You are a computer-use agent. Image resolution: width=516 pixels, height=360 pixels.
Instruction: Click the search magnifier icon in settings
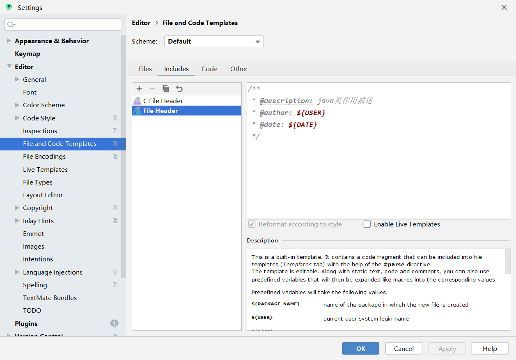coord(11,25)
